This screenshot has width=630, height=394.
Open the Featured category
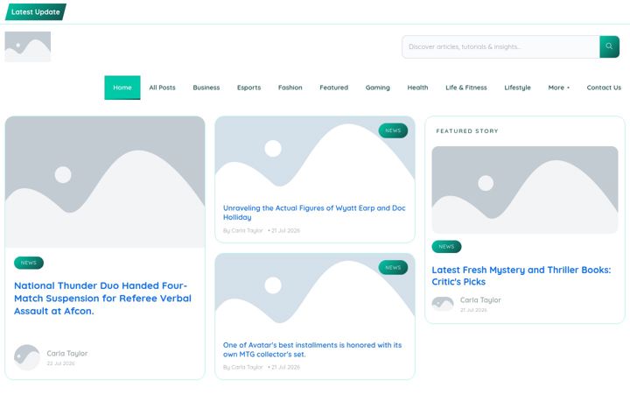pos(334,88)
